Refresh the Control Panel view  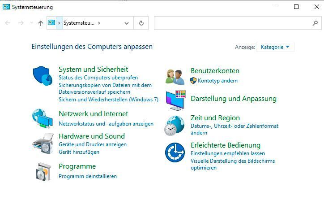click(141, 23)
